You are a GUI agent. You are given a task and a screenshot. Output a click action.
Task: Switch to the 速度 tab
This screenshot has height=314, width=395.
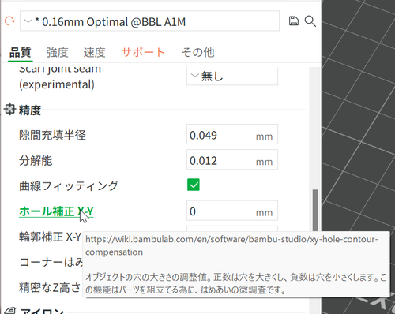94,52
